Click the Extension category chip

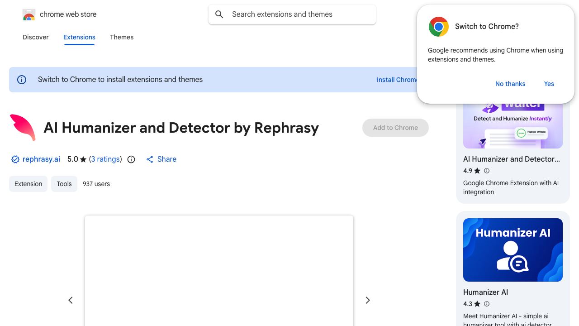[x=28, y=184]
